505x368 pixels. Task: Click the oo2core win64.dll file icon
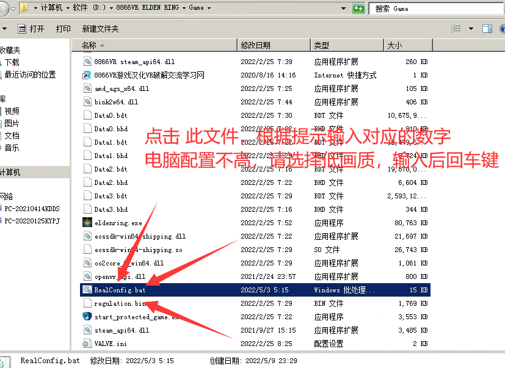(x=87, y=262)
